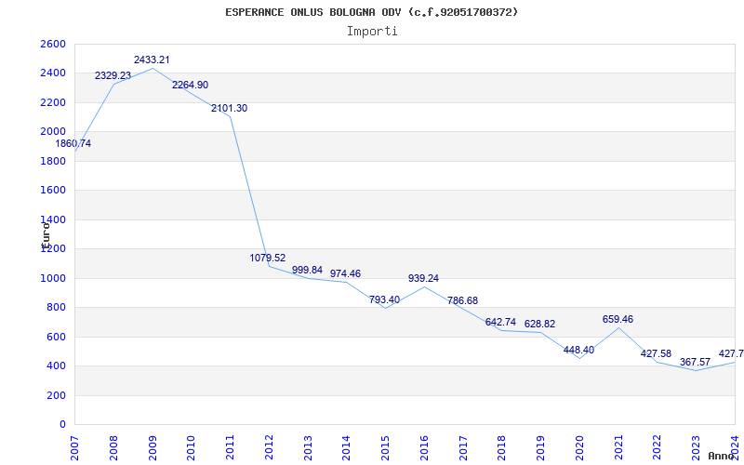This screenshot has height=465, width=744.
Task: Click the 1079.52 value label
Action: coord(268,258)
